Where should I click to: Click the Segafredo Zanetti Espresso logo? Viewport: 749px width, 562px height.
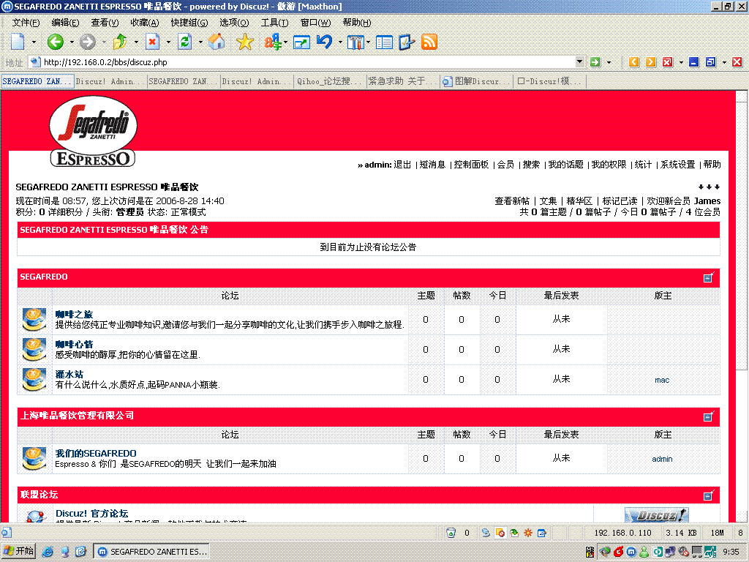[93, 131]
